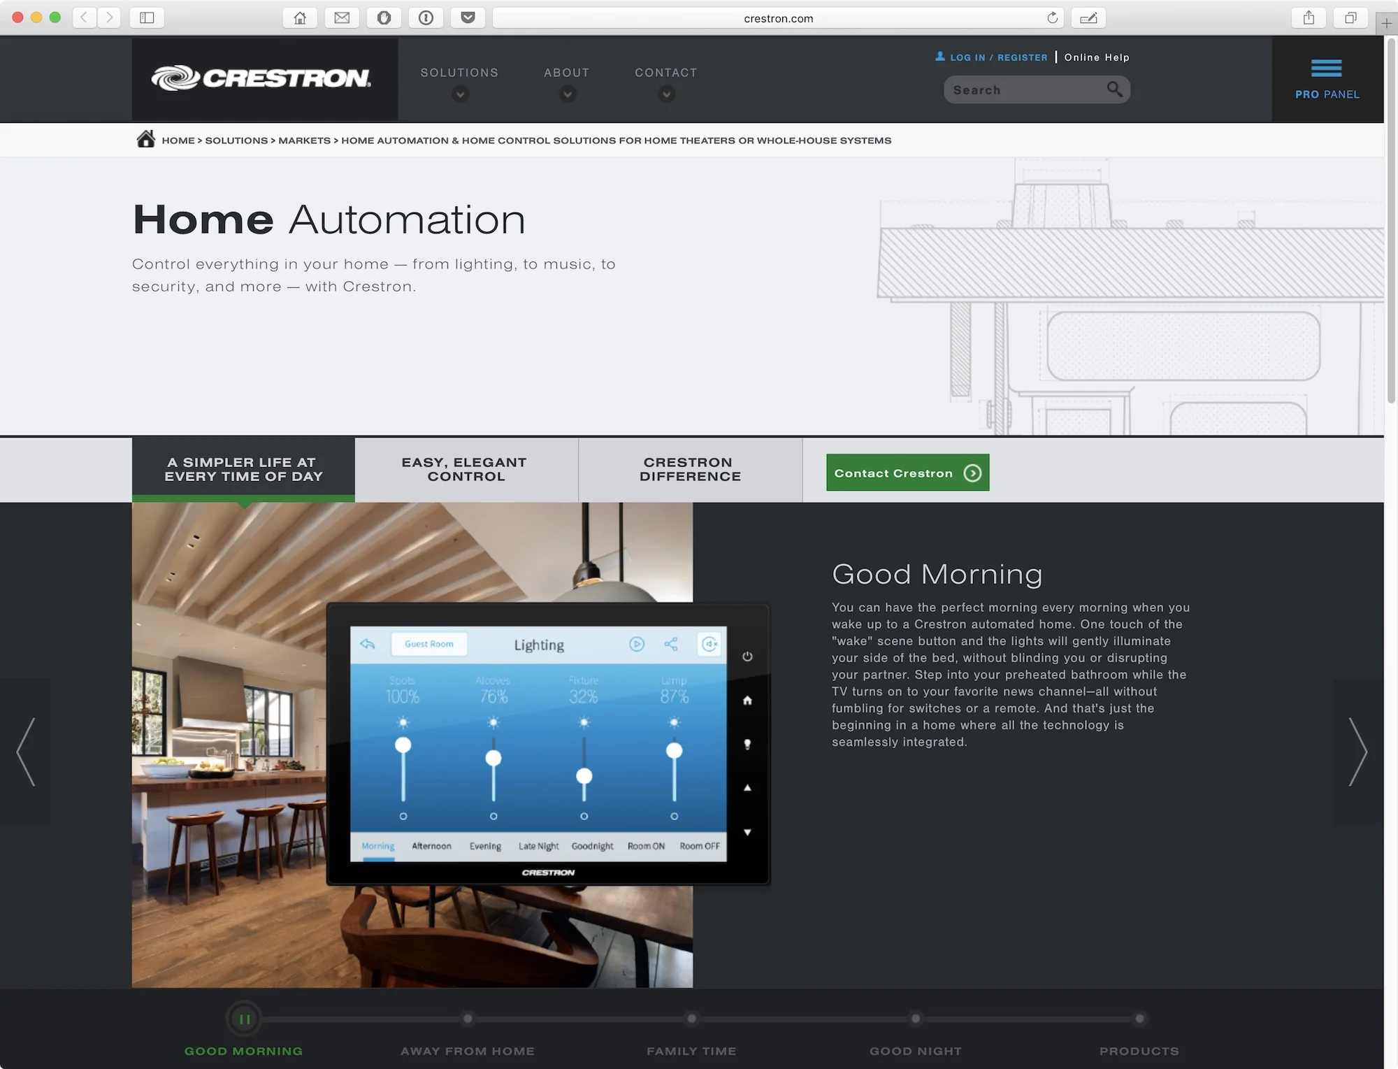Jump to Away From Home timeline marker
The width and height of the screenshot is (1398, 1069).
(x=468, y=1019)
